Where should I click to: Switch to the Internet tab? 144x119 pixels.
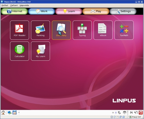point(14,11)
